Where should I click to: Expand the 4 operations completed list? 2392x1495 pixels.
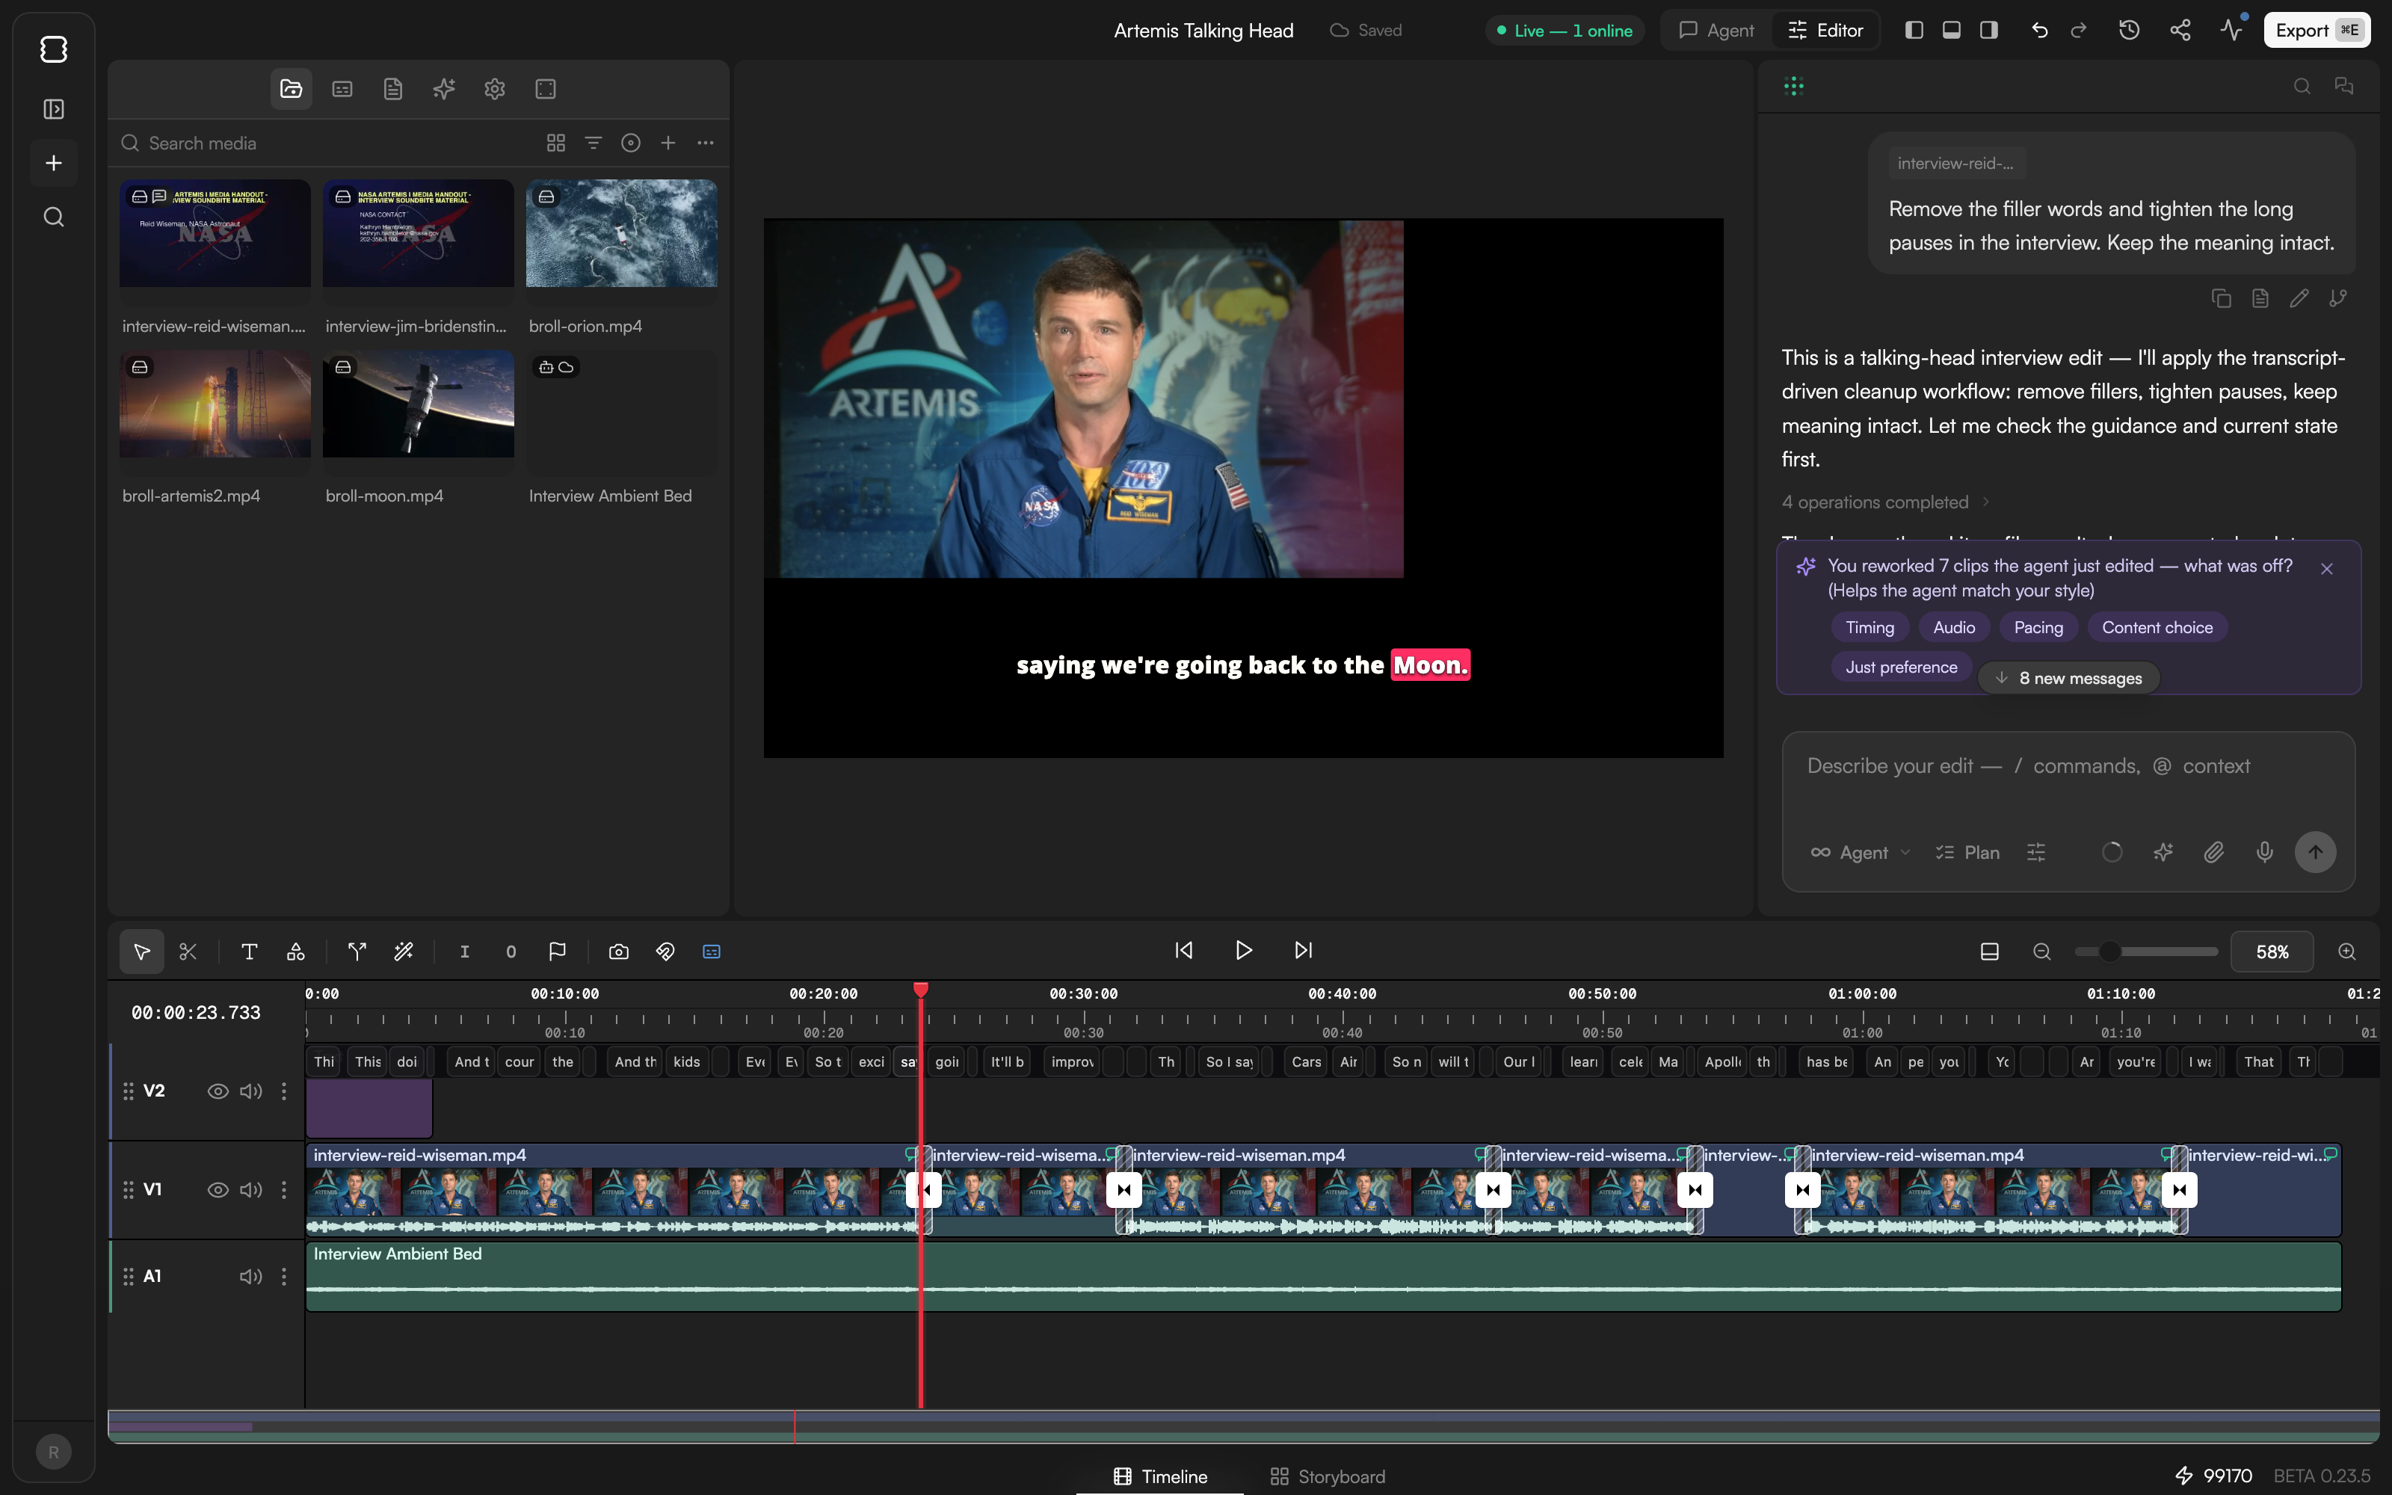point(1885,502)
